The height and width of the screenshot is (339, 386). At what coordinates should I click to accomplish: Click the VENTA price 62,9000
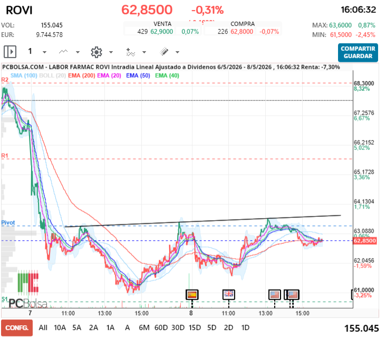point(162,32)
